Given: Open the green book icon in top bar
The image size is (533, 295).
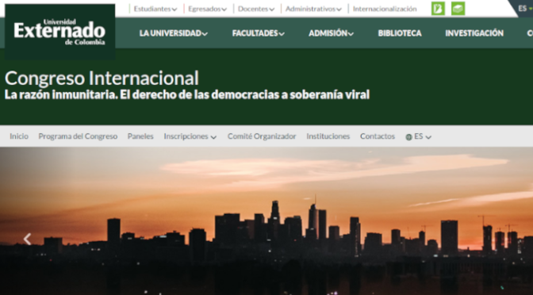Looking at the screenshot, I should pyautogui.click(x=458, y=9).
